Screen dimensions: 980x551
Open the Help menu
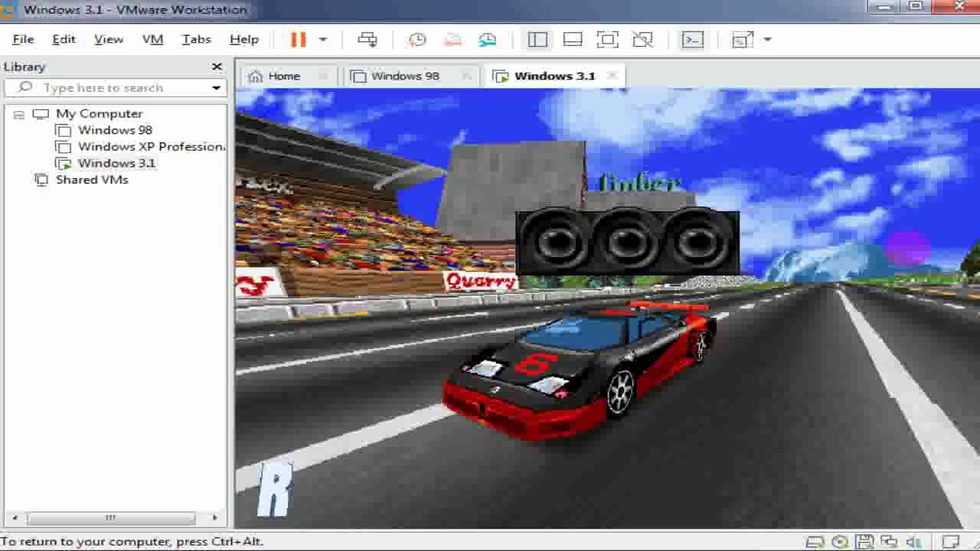tap(244, 39)
